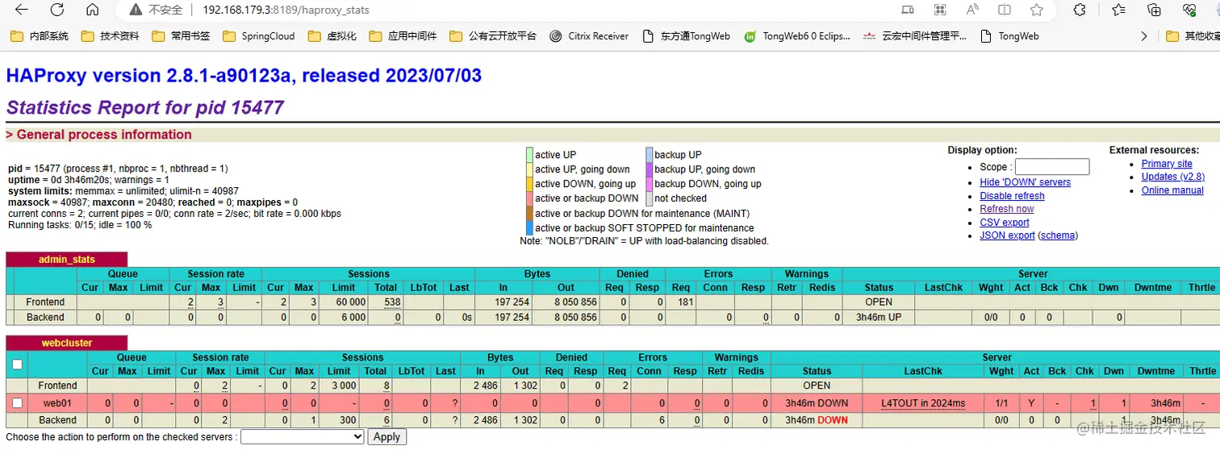Click the 181 request errors value

[x=684, y=302]
